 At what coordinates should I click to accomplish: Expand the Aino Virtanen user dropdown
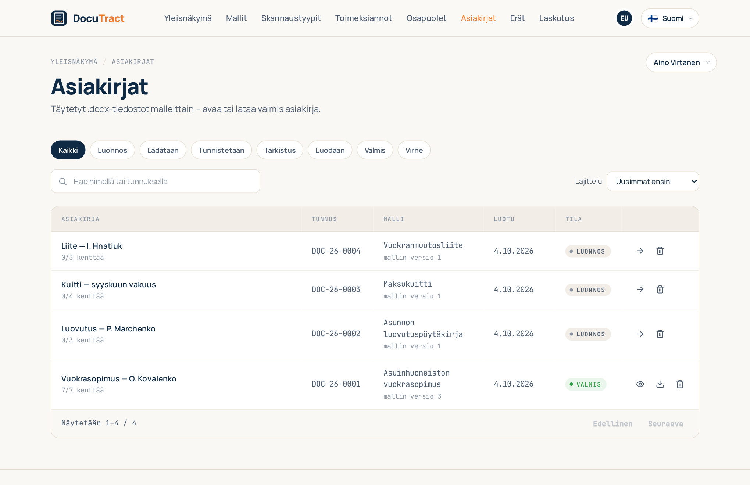pos(681,62)
